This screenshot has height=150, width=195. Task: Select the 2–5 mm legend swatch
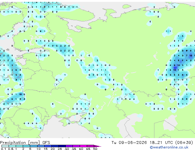[x=26, y=146]
